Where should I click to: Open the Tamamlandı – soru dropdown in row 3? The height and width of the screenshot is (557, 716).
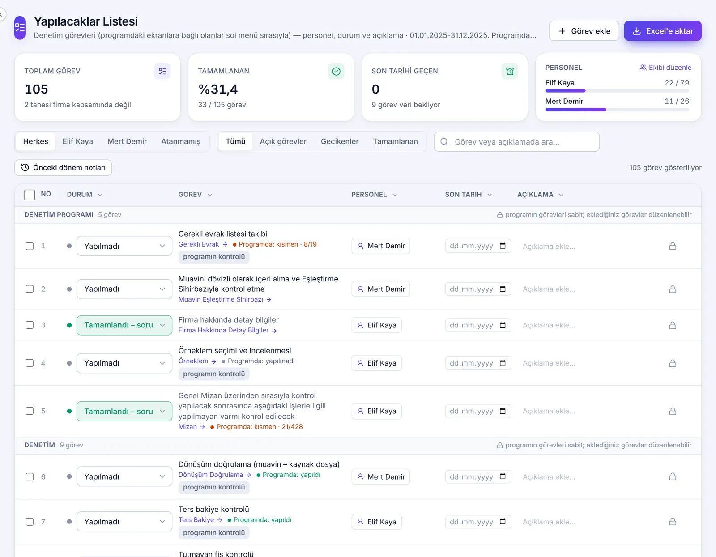pyautogui.click(x=124, y=325)
